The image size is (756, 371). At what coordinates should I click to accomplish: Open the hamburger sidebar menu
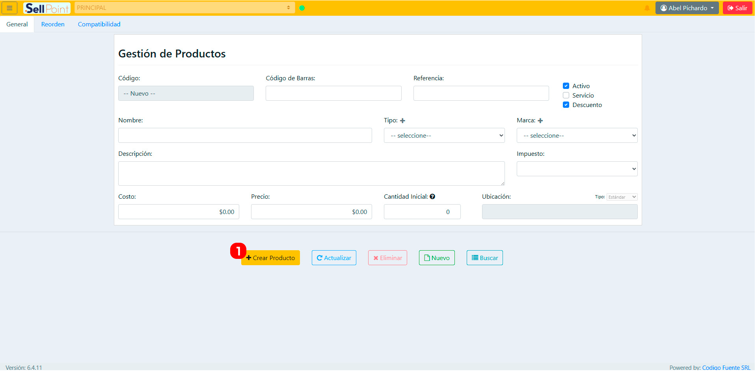pyautogui.click(x=9, y=8)
